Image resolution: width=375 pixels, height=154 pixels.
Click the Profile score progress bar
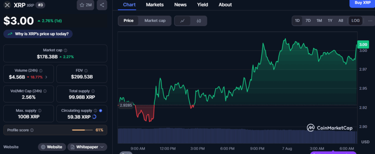click(x=82, y=130)
